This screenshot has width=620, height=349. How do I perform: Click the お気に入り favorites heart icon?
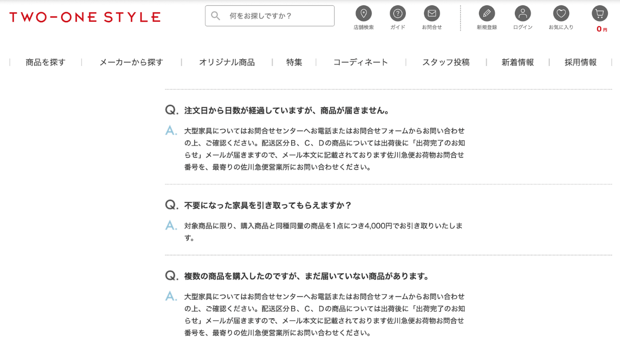click(x=561, y=13)
